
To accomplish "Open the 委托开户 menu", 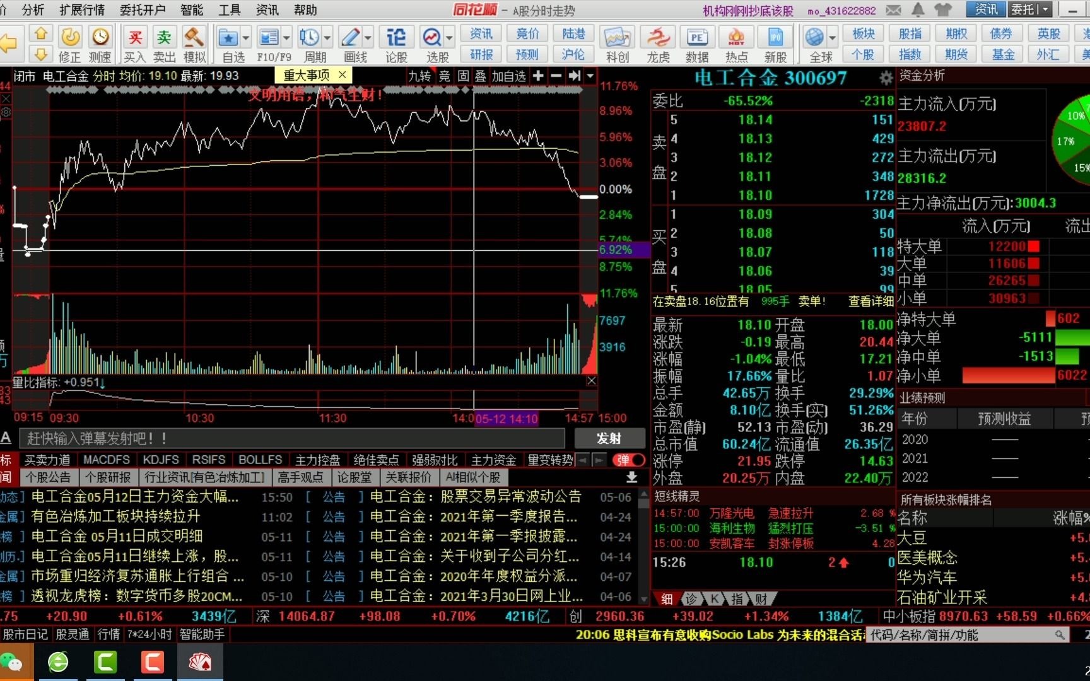I will tap(143, 9).
